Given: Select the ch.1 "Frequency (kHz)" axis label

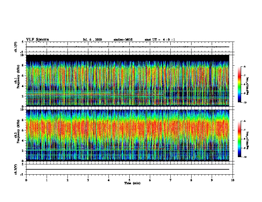Looking at the screenshot, I should click(x=18, y=77).
